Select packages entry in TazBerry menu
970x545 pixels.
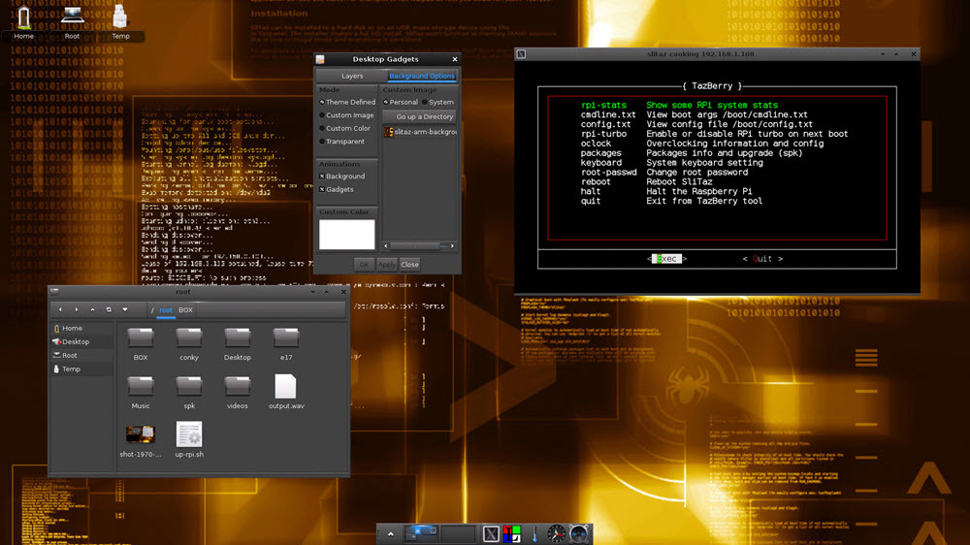(x=601, y=153)
